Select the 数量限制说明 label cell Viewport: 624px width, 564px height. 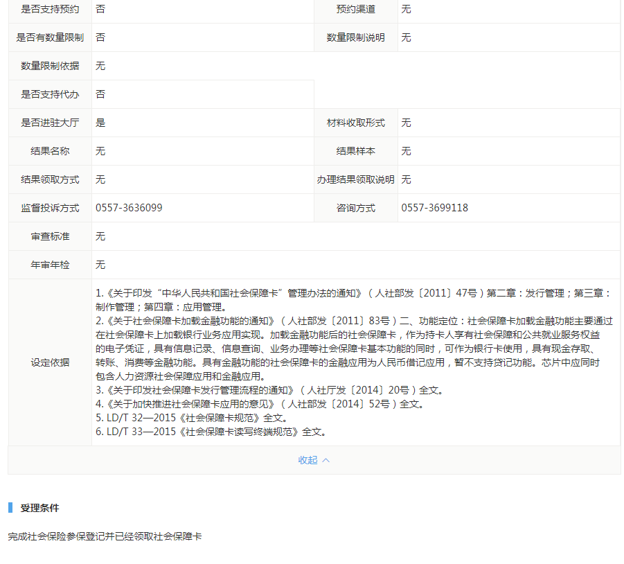[356, 37]
